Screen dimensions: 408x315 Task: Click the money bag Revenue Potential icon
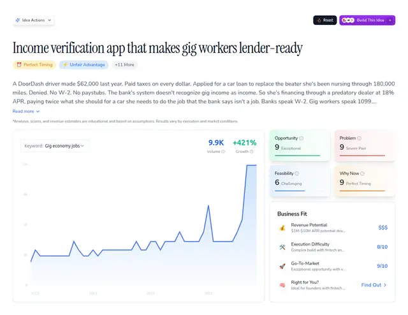click(282, 228)
